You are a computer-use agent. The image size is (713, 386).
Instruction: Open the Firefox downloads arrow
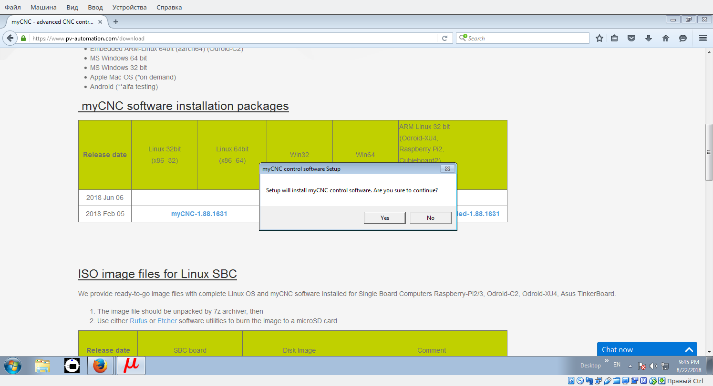pyautogui.click(x=649, y=38)
